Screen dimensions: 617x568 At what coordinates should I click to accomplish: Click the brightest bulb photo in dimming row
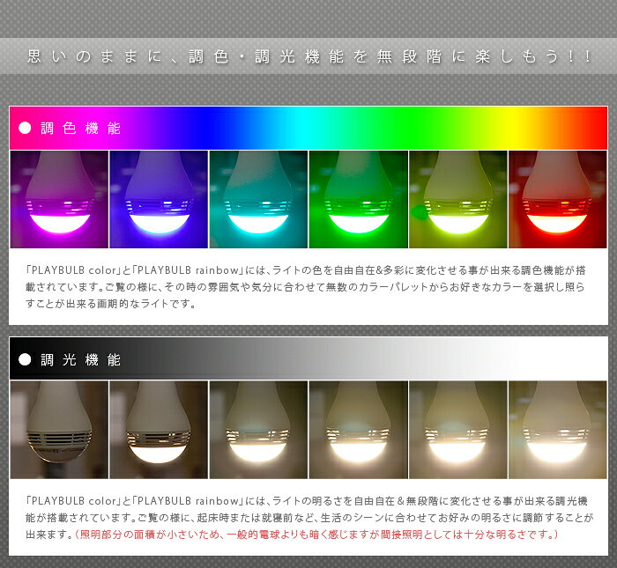pyautogui.click(x=558, y=430)
